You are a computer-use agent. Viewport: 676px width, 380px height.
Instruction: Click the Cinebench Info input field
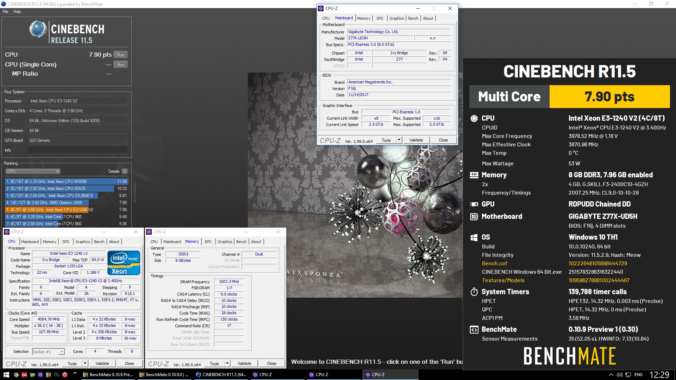point(78,150)
